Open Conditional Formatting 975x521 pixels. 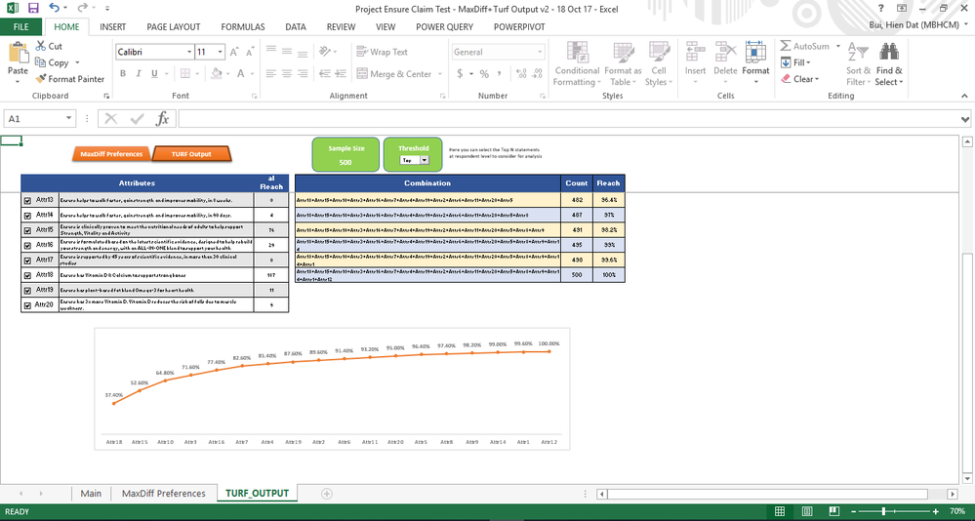tap(577, 64)
